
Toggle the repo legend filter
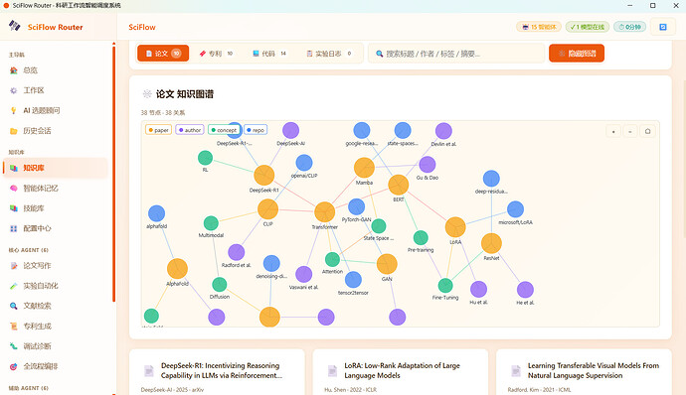pyautogui.click(x=256, y=130)
